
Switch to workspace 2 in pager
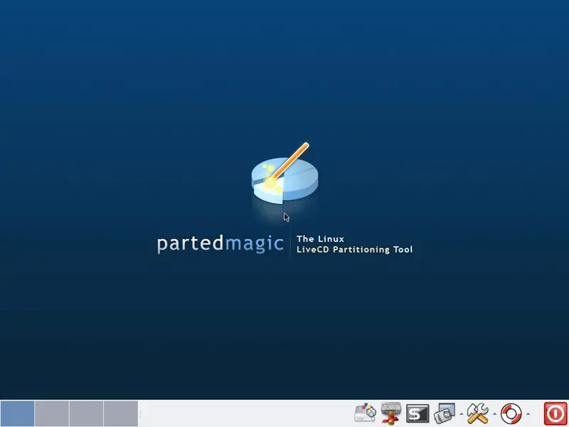tap(52, 413)
